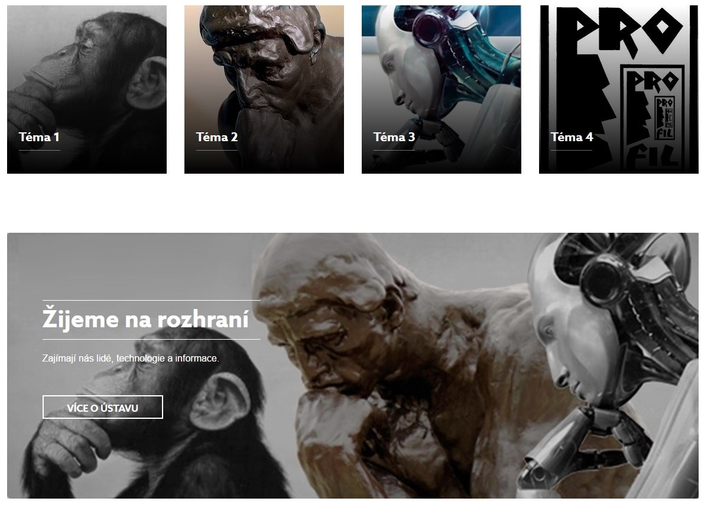The width and height of the screenshot is (714, 511).
Task: Click the Zajímají nás lidé subtitle text
Action: tap(131, 358)
